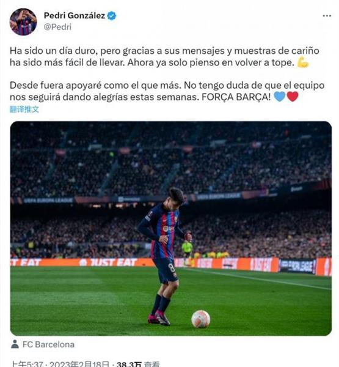Image resolution: width=339 pixels, height=367 pixels.
Task: Click the 上午5:37 tweet timestamp
Action: 27,364
